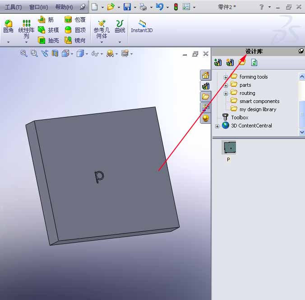Click the Refresh icon in Design Library
305x300 pixels.
click(254, 62)
